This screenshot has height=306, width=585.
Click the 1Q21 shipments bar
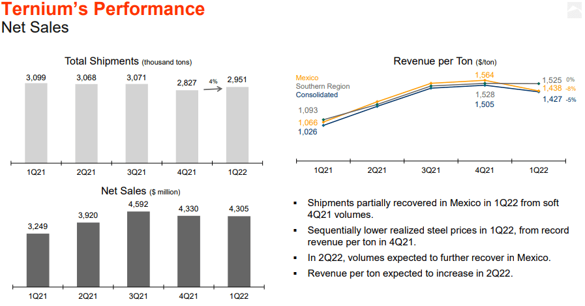pyautogui.click(x=36, y=123)
